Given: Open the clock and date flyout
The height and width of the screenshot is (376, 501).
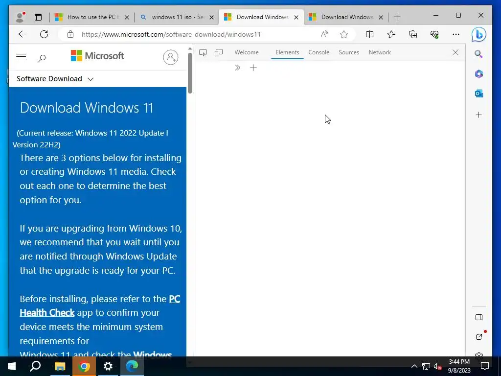Looking at the screenshot, I should coord(459,366).
